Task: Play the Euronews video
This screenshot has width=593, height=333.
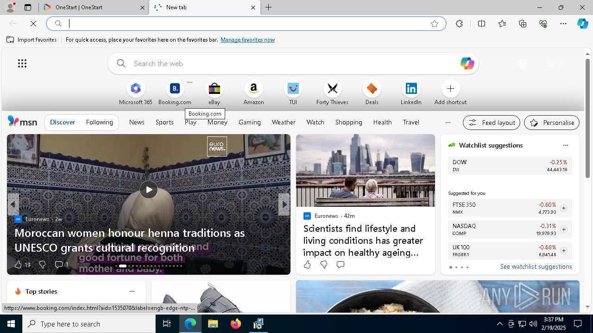Action: click(149, 189)
